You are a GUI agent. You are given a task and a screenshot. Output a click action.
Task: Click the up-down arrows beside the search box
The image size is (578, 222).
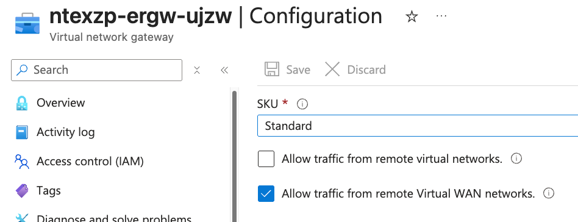[x=197, y=70]
